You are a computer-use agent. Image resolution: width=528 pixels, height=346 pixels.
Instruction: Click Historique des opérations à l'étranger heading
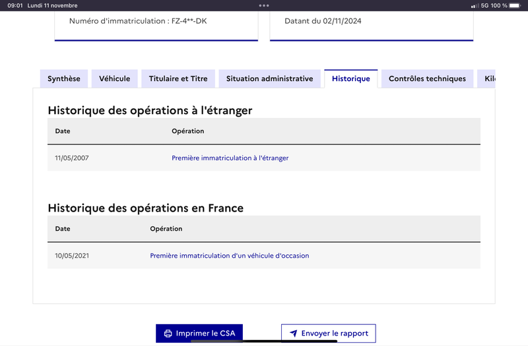[150, 110]
